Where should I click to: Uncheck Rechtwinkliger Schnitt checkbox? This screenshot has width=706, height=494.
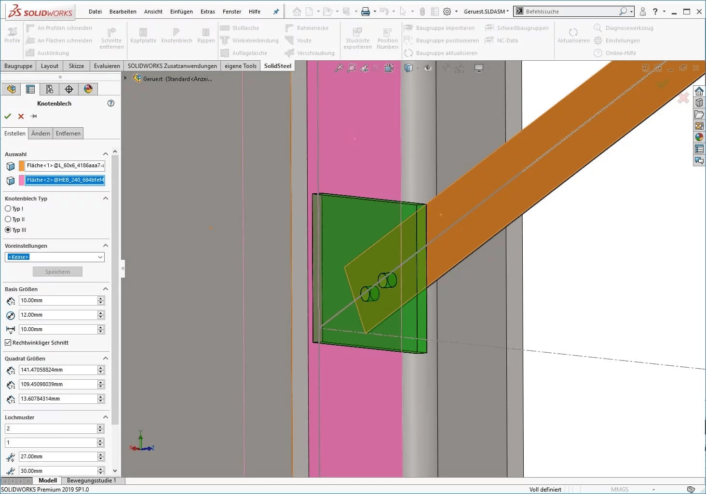point(8,343)
